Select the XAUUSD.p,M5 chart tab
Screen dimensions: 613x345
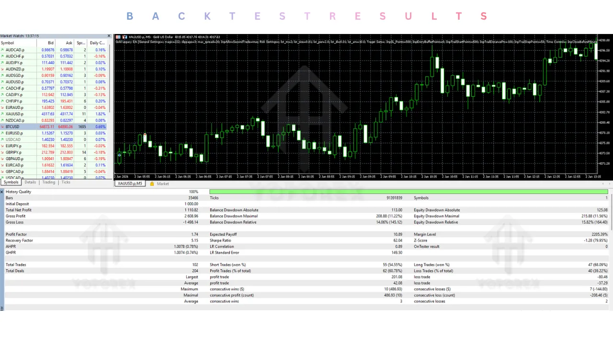tap(130, 184)
